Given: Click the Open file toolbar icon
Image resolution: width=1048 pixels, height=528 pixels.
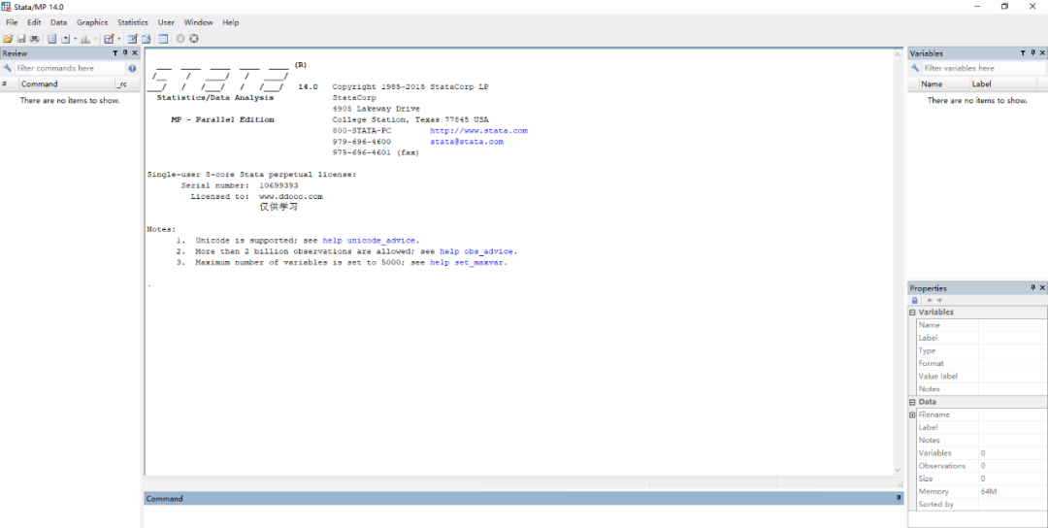Looking at the screenshot, I should tap(8, 39).
